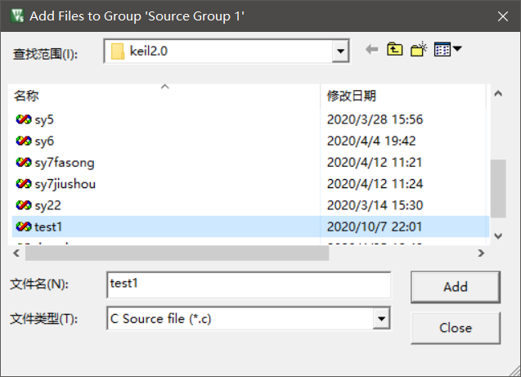
Task: Click the vertical scrollbar up arrow
Action: (498, 94)
